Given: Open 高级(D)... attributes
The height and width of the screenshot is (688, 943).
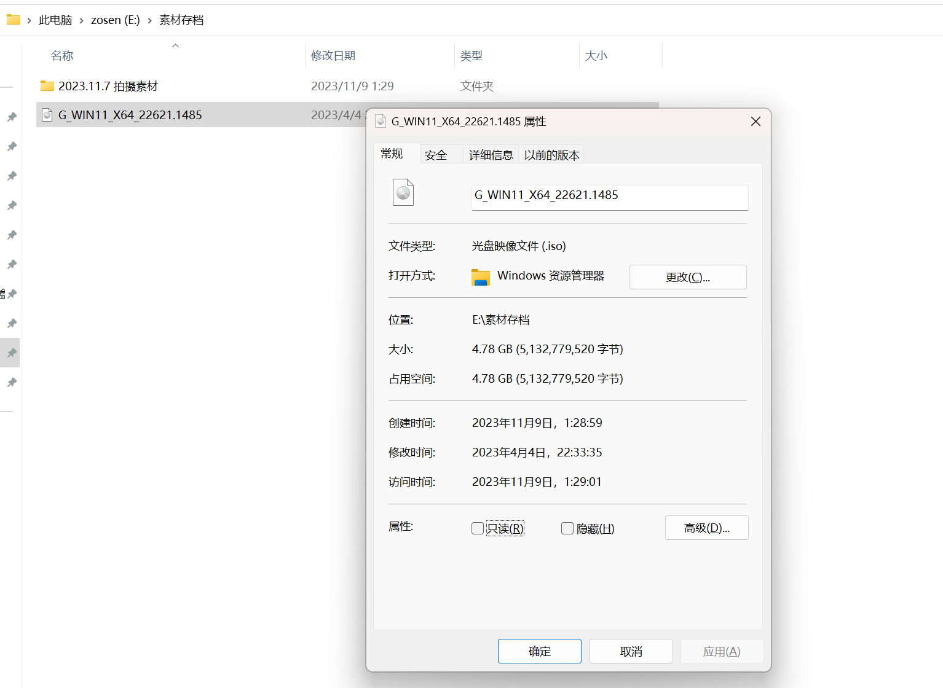Looking at the screenshot, I should (x=707, y=528).
